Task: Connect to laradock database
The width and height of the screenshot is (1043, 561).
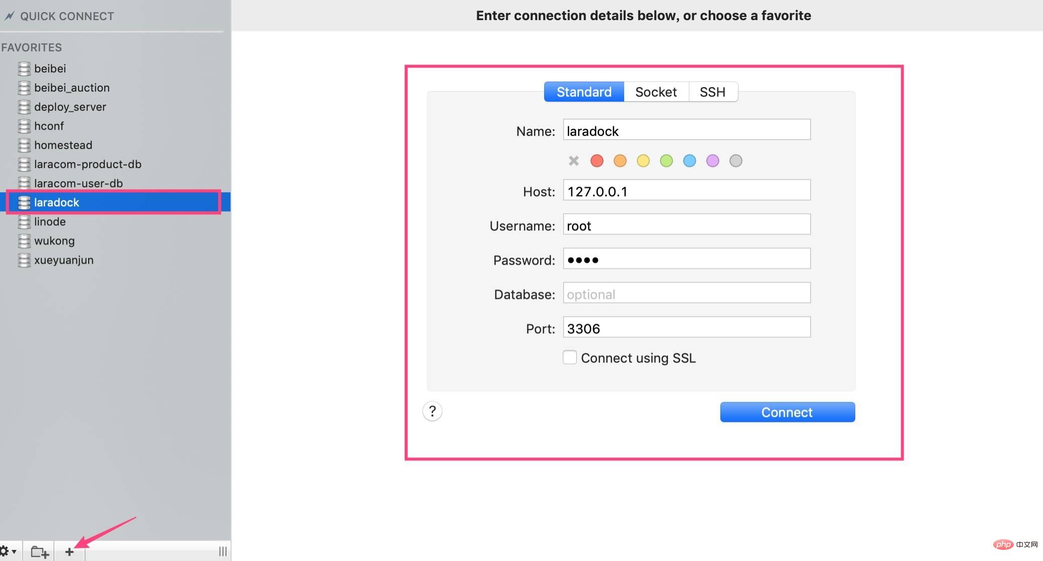Action: (x=787, y=412)
